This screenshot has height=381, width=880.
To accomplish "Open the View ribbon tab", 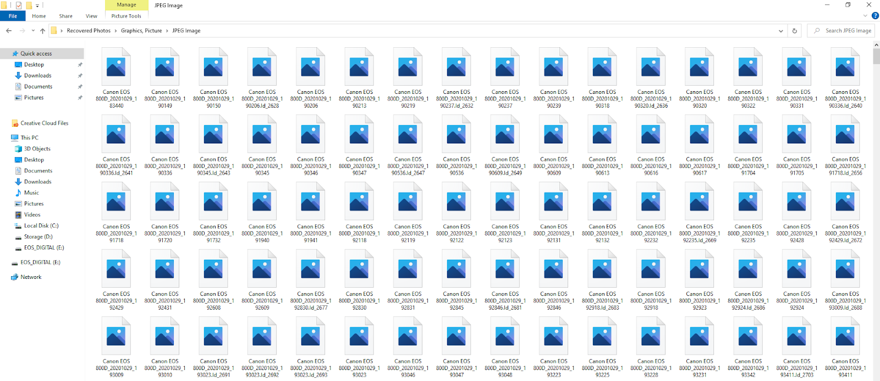I will coord(91,16).
